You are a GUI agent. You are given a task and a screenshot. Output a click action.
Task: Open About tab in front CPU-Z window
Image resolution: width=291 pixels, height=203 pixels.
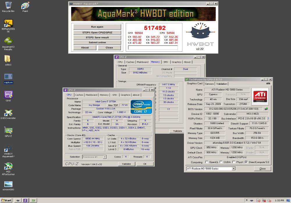pos(136,95)
